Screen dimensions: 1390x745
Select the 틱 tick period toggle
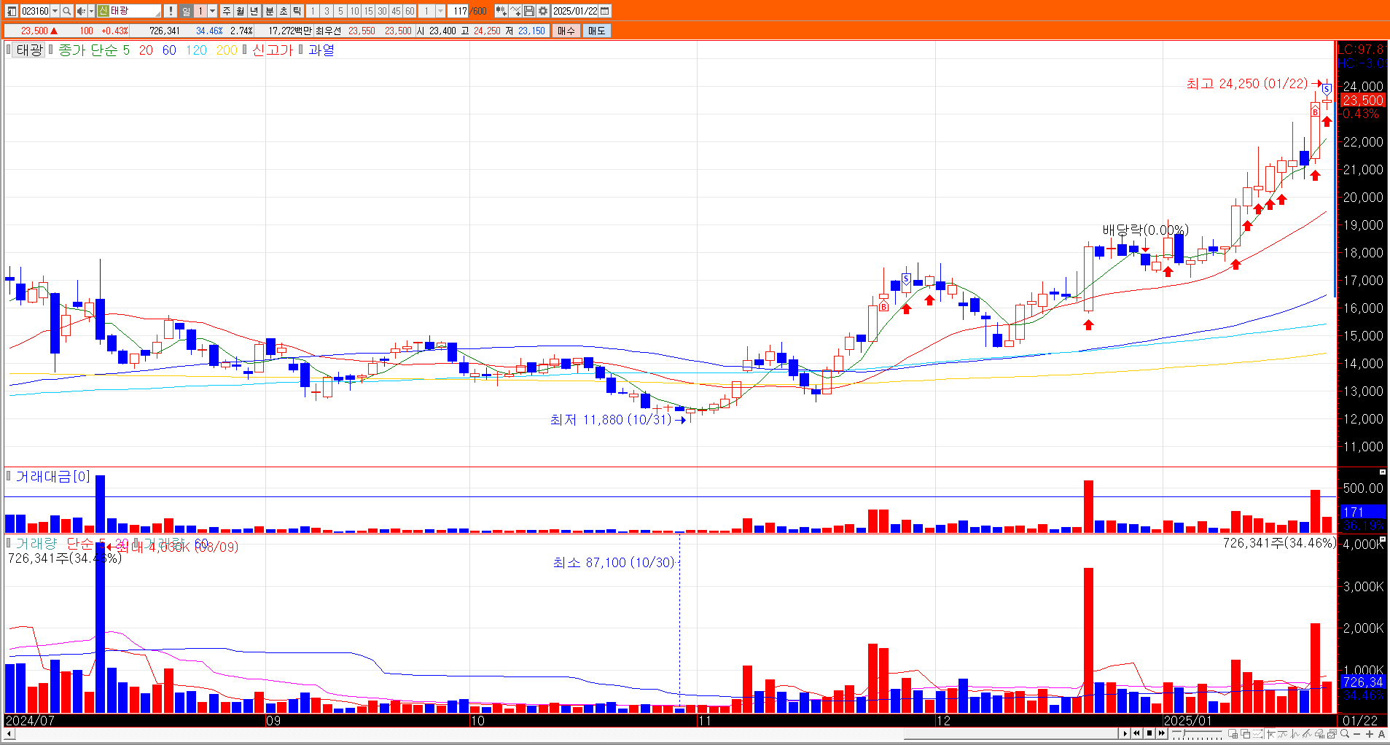tap(297, 11)
